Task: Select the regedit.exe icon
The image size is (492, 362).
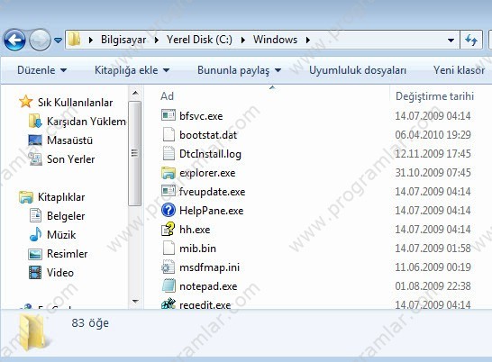Action: click(169, 303)
